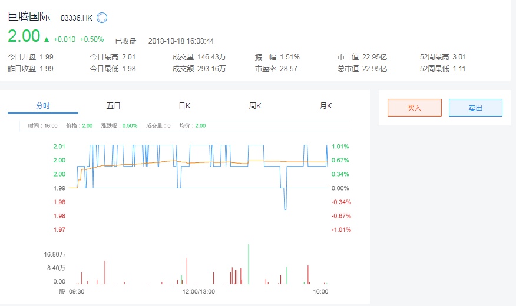Click the 09:30 opening time axis label
The image size is (516, 306).
point(77,291)
